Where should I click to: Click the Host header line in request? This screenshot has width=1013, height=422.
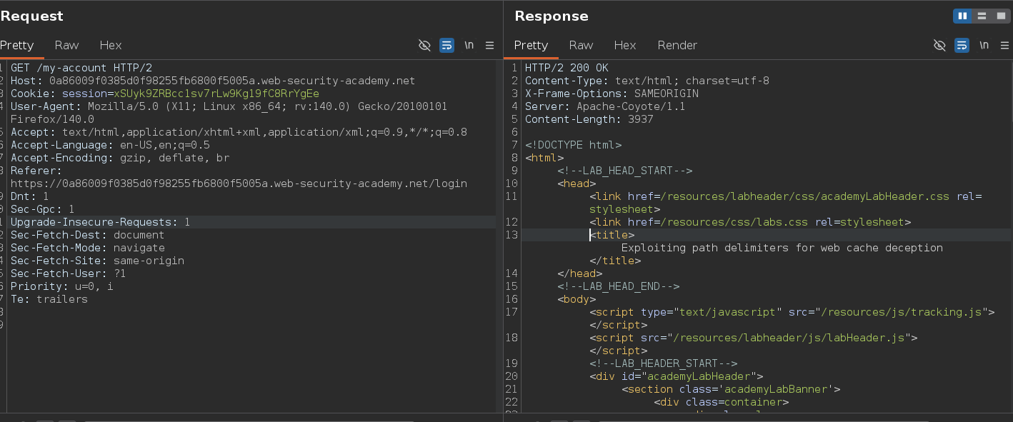(x=213, y=81)
